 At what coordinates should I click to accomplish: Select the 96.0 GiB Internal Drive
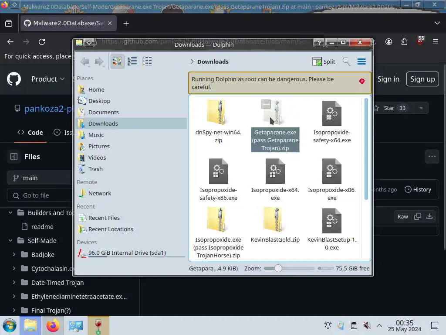tap(132, 253)
